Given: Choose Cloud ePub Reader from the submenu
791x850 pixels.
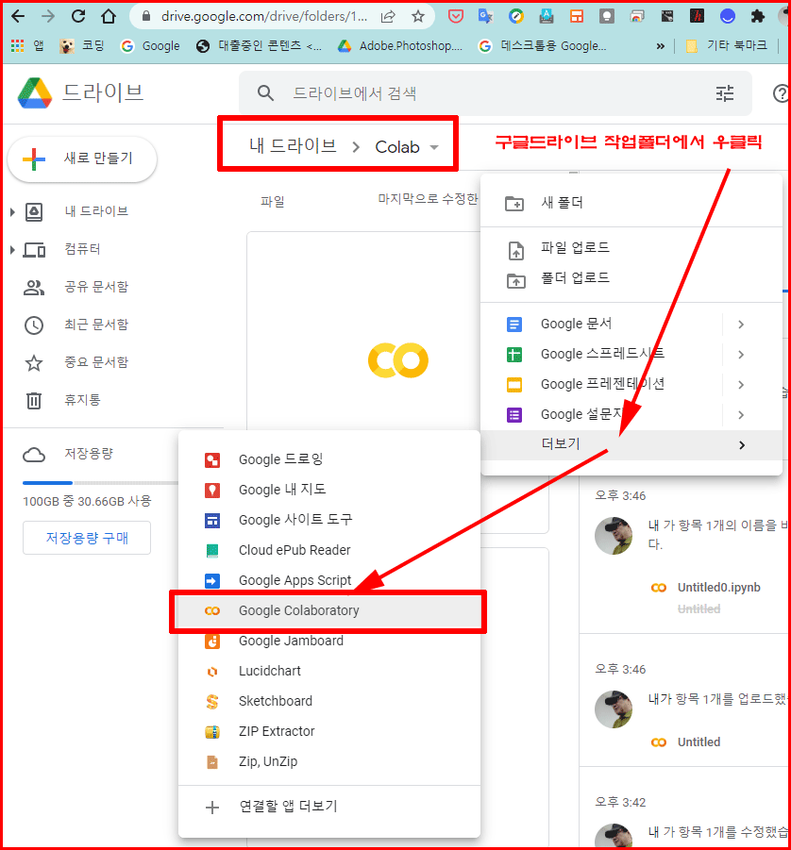Looking at the screenshot, I should tap(328, 550).
